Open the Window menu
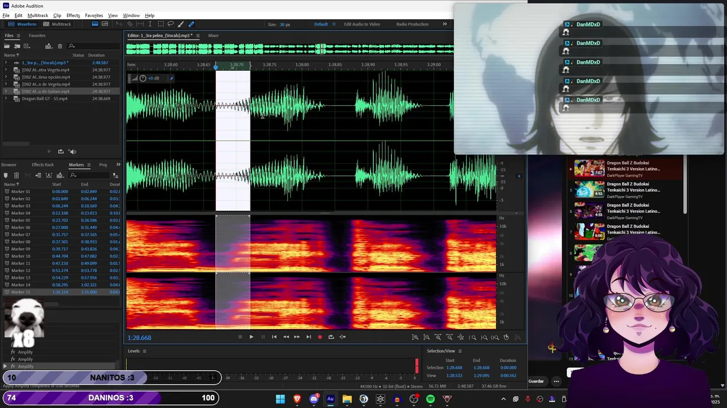The height and width of the screenshot is (408, 727). pyautogui.click(x=131, y=15)
